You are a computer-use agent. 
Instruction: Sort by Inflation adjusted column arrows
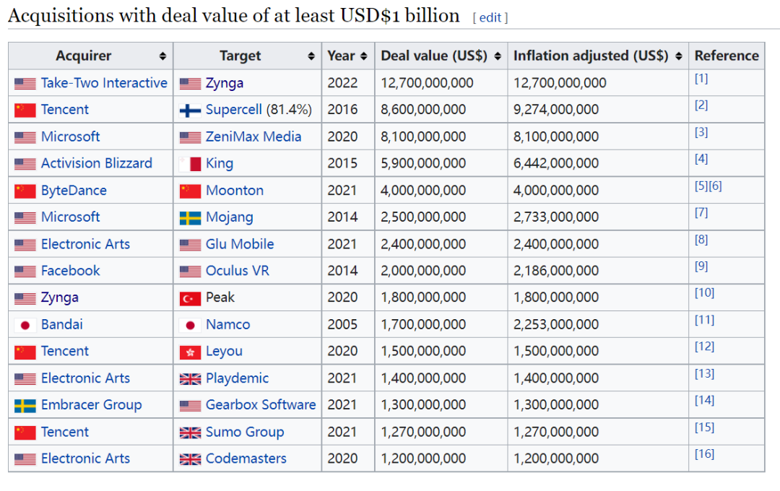tap(678, 56)
